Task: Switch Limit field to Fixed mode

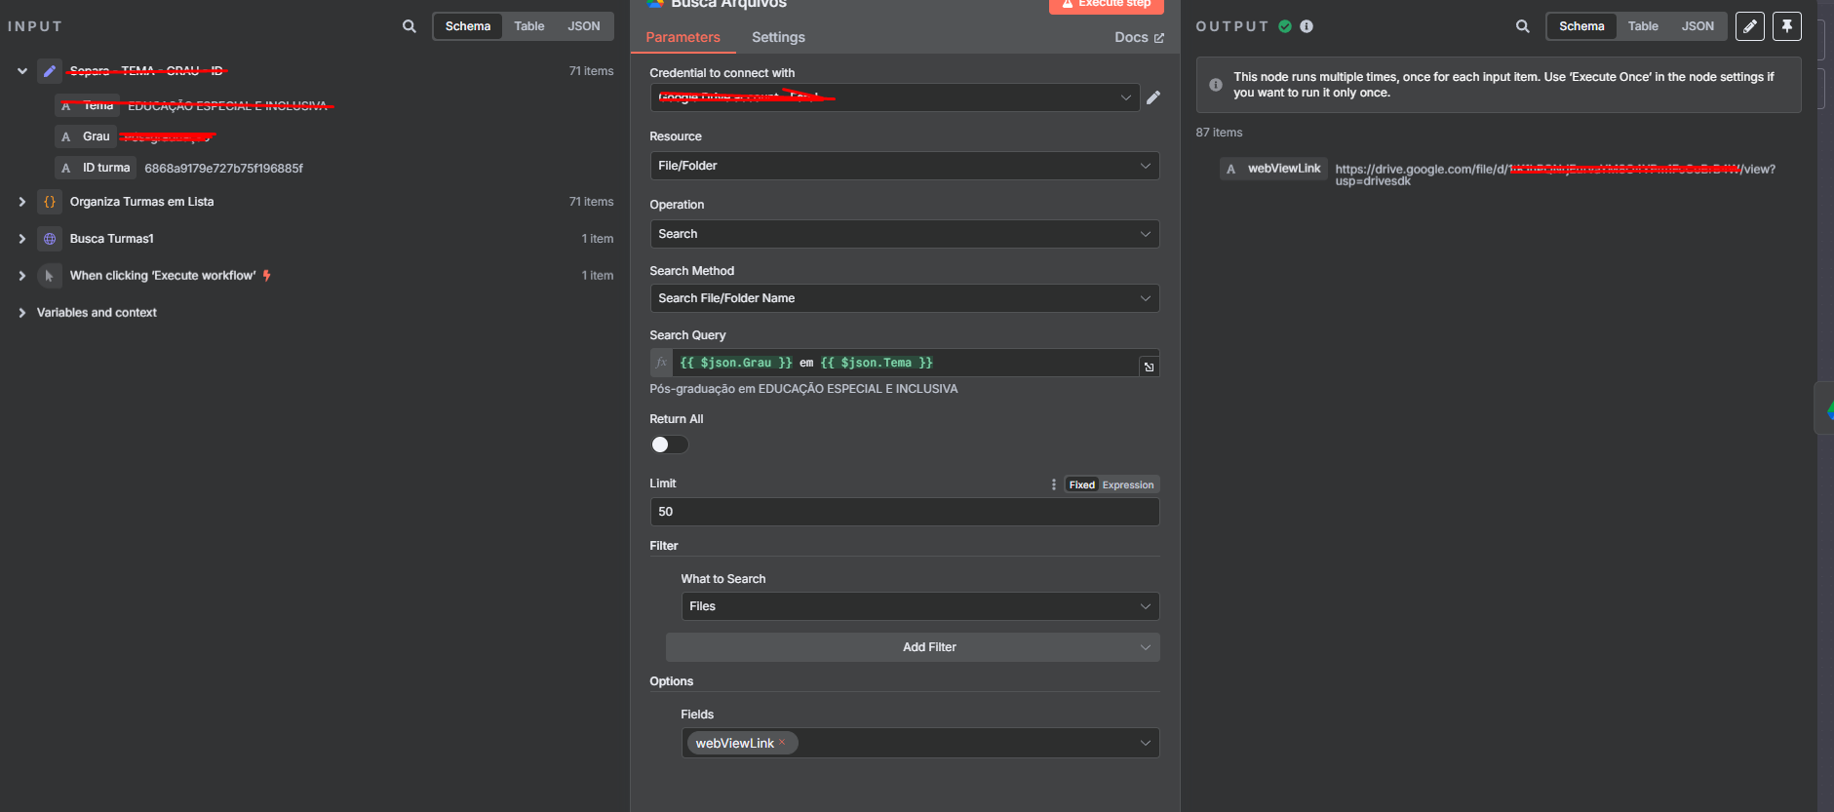Action: [x=1081, y=484]
